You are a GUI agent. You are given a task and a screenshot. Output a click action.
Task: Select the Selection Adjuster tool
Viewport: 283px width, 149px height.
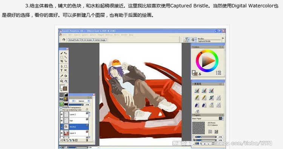(66, 61)
